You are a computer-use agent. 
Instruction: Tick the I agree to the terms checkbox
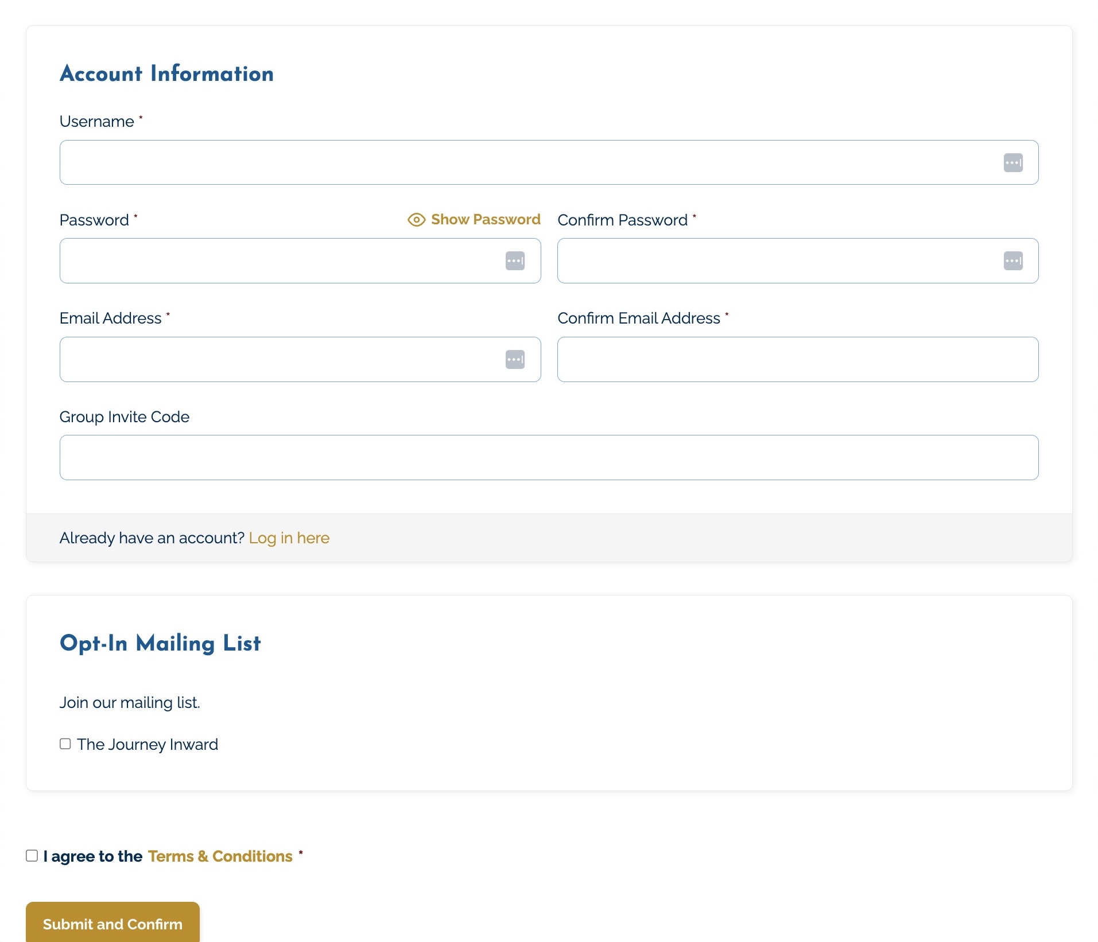pyautogui.click(x=32, y=855)
